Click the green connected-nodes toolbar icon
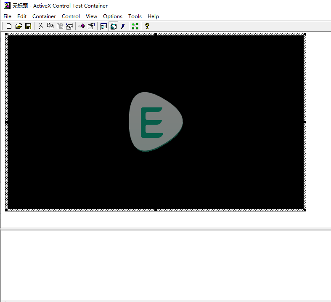331x302 pixels. 135,26
